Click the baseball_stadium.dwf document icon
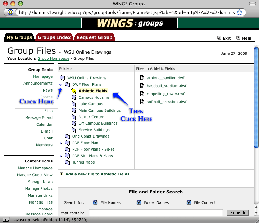The image size is (259, 223). point(142,86)
